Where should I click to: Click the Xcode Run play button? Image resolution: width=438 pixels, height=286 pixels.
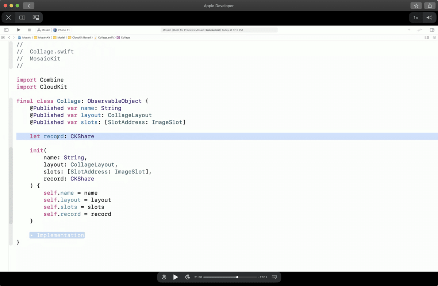click(19, 30)
